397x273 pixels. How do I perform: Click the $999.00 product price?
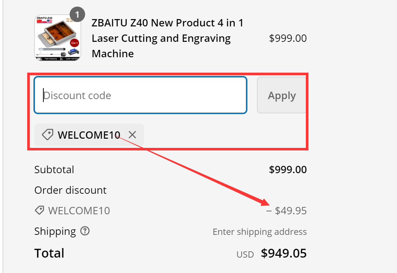coord(287,38)
